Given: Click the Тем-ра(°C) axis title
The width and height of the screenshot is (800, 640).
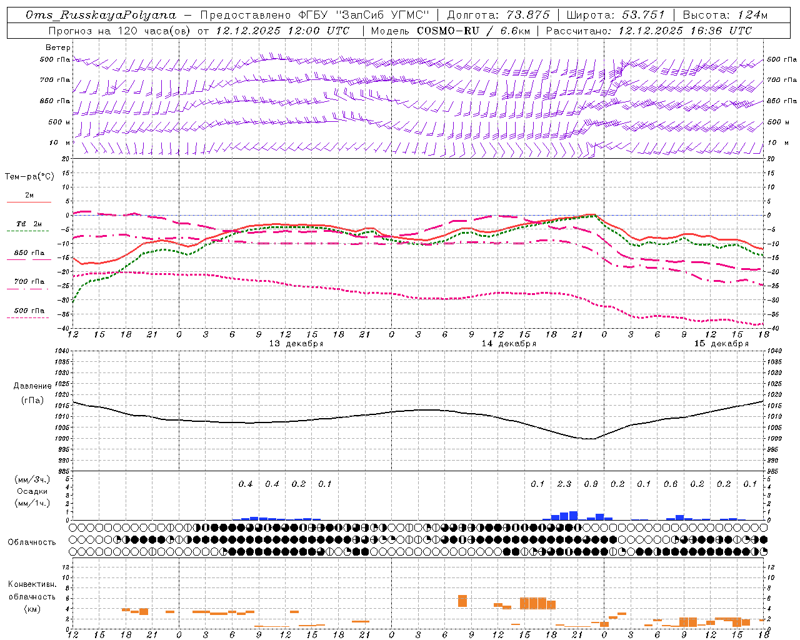Looking at the screenshot, I should [x=29, y=177].
